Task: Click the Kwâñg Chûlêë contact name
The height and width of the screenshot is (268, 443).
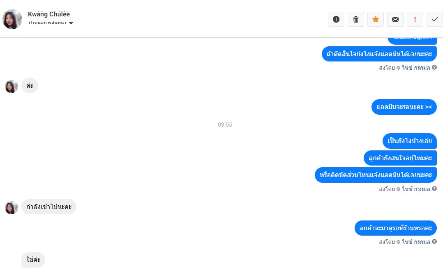Action: pyautogui.click(x=49, y=14)
